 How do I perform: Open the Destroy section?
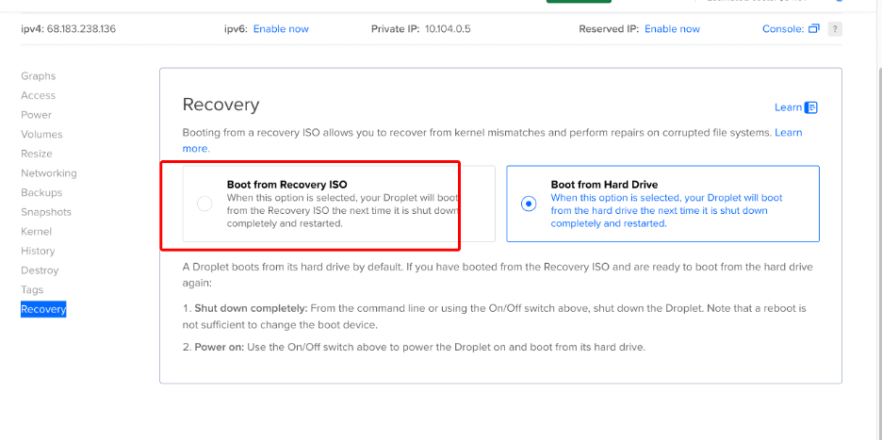point(40,270)
